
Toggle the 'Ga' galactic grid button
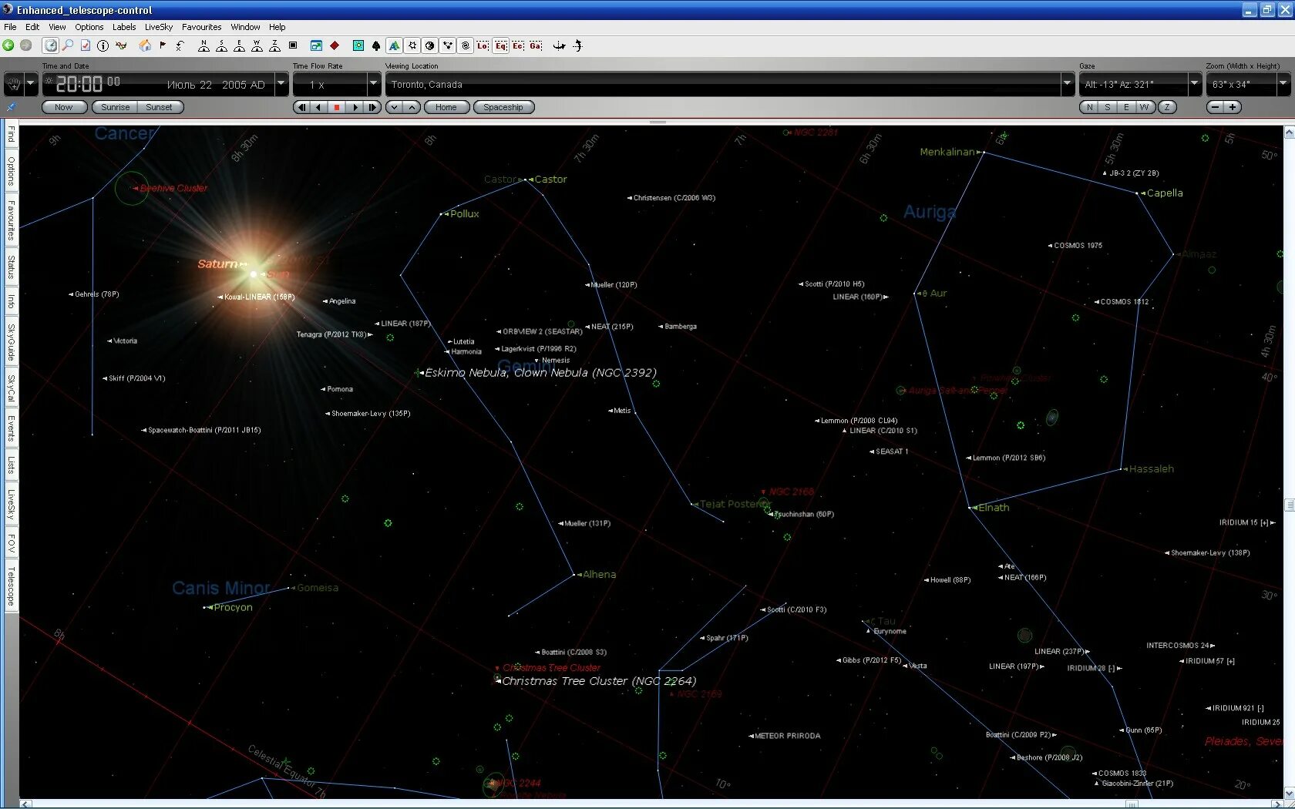point(536,45)
